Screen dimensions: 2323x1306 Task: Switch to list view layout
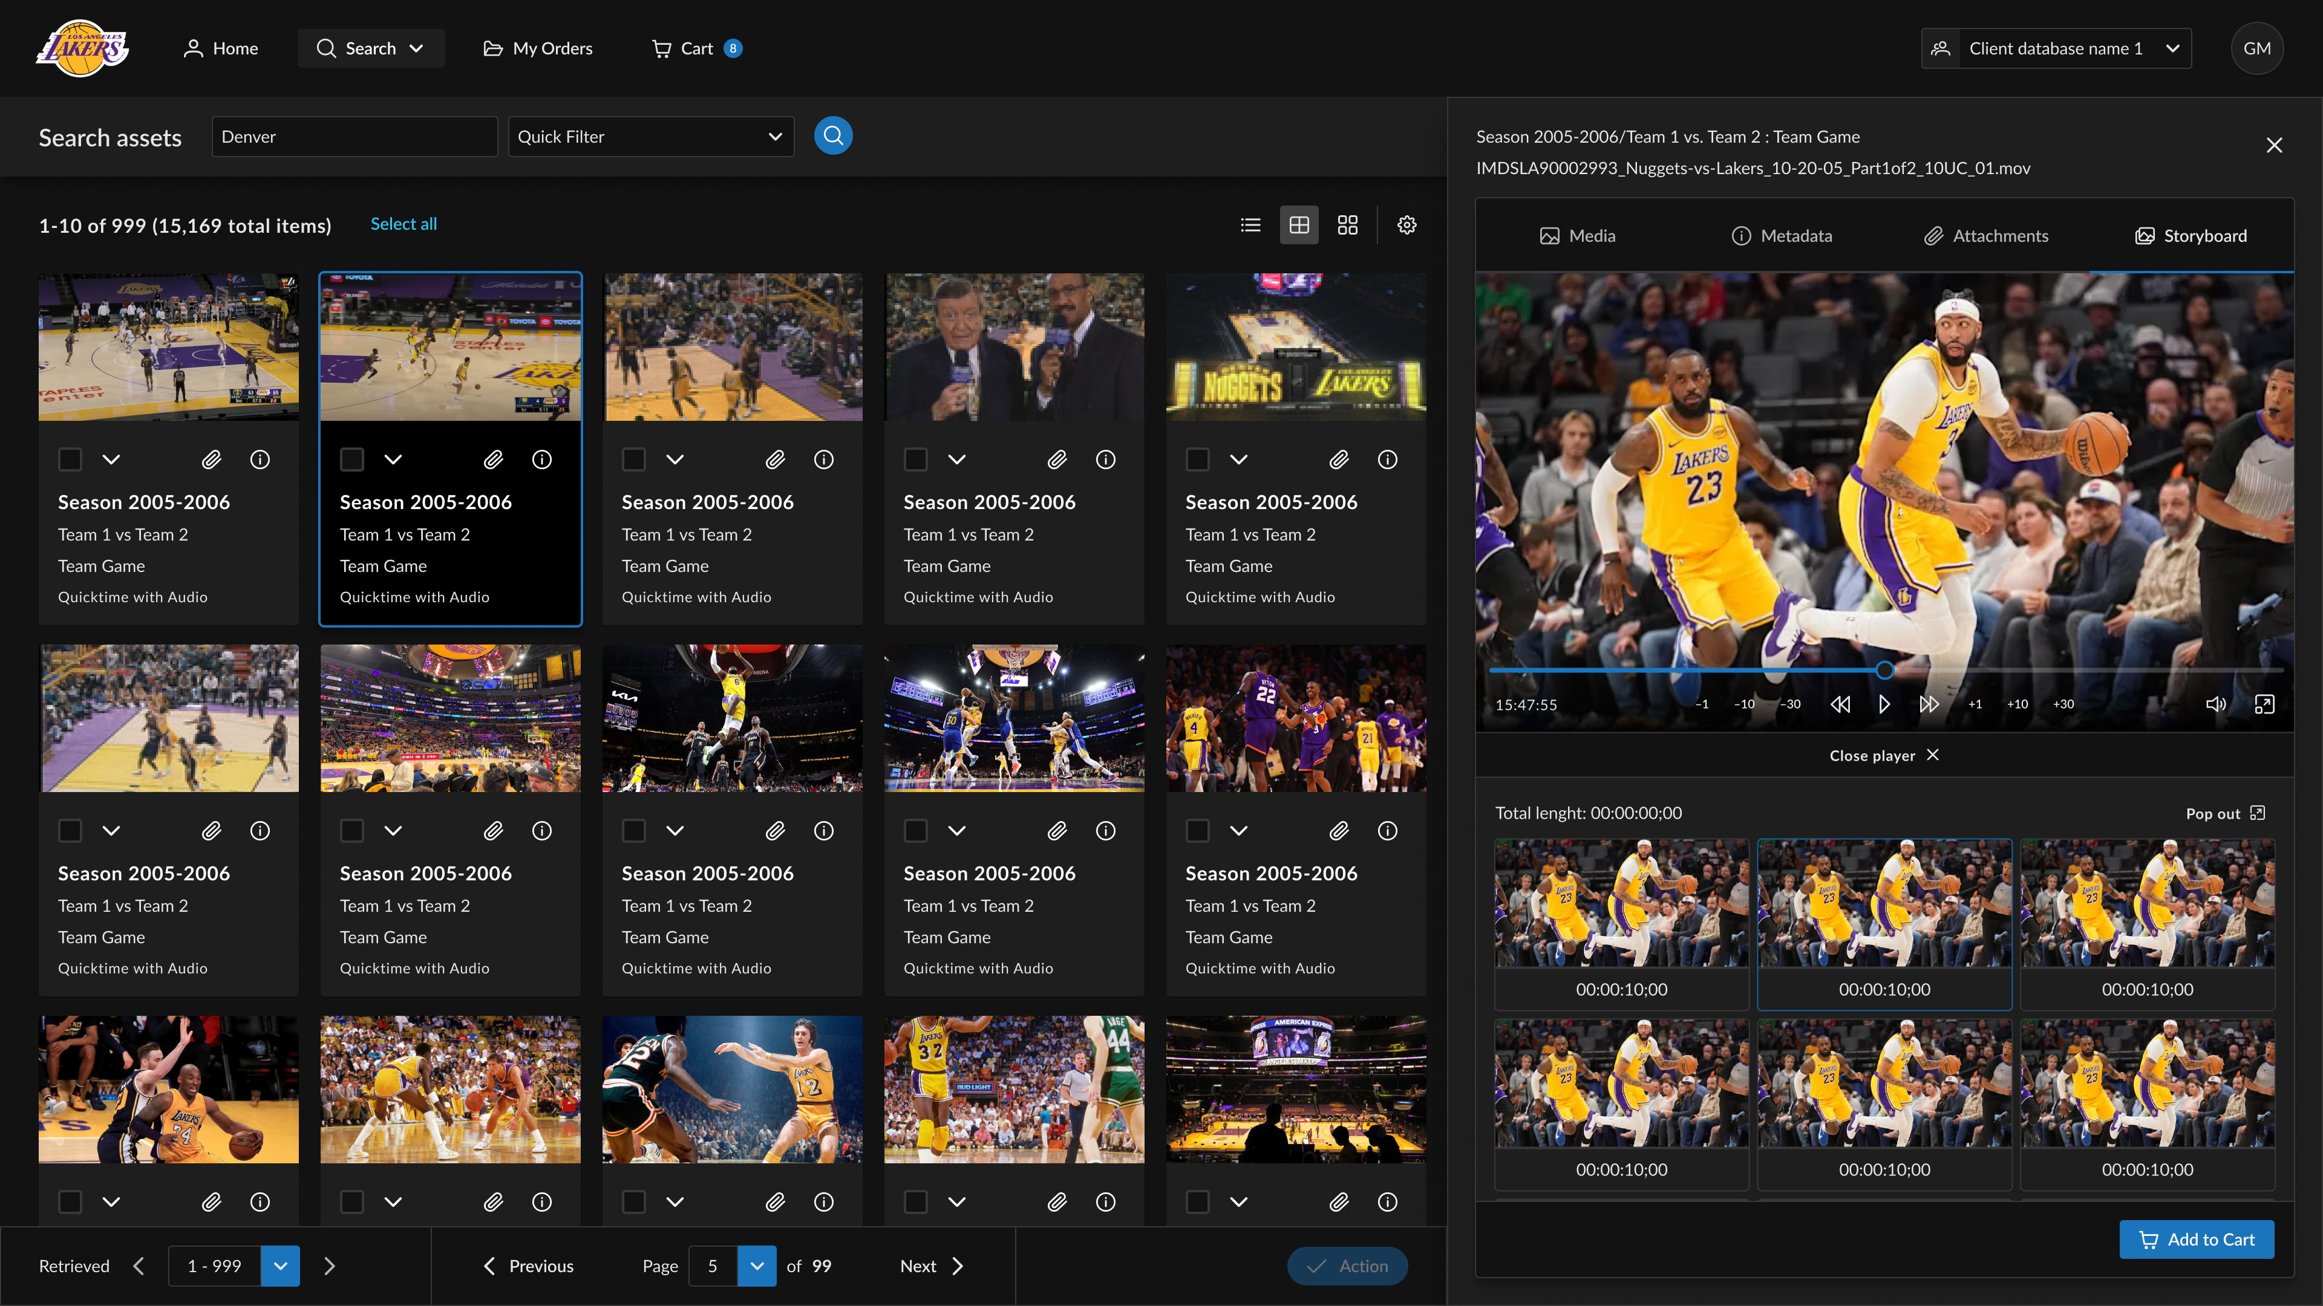pyautogui.click(x=1250, y=226)
